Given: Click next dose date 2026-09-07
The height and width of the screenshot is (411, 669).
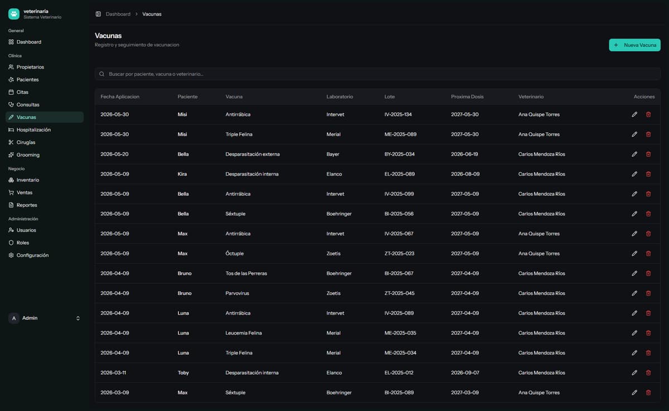Looking at the screenshot, I should [465, 373].
